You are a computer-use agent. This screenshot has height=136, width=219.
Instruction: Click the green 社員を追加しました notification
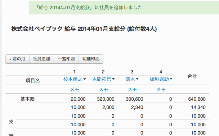pos(124,8)
